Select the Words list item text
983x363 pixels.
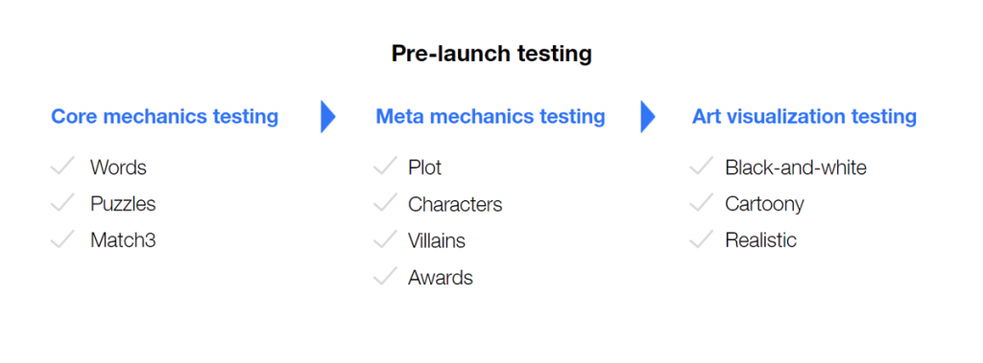click(118, 167)
